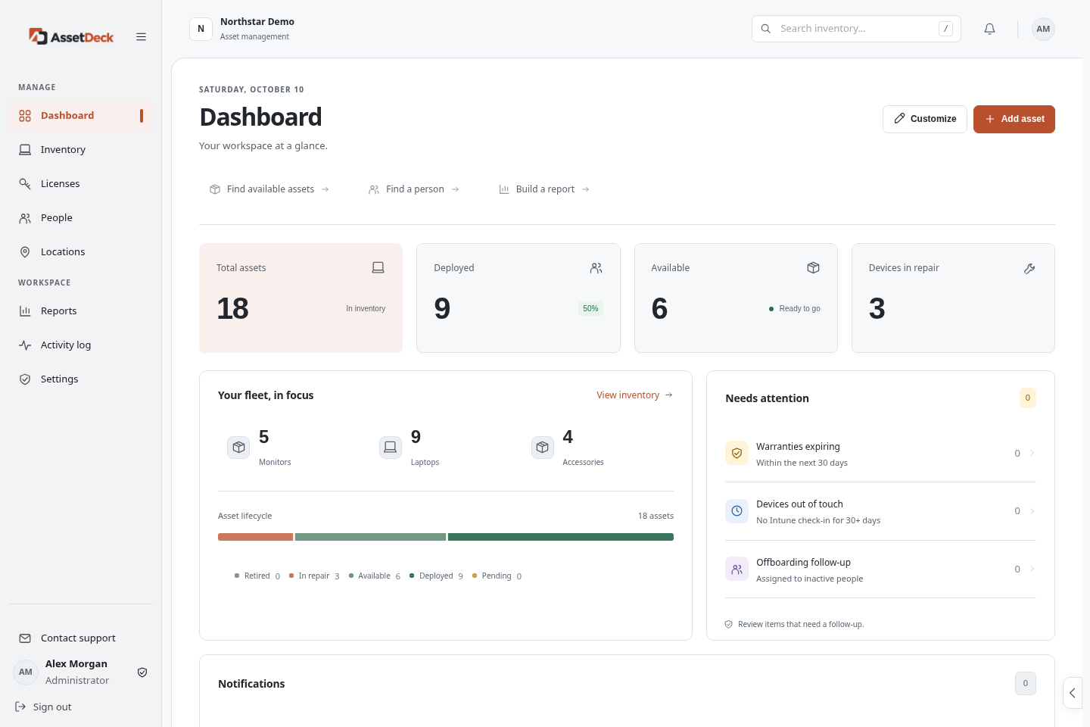
Task: Navigate to People in the sidebar
Action: (80, 217)
